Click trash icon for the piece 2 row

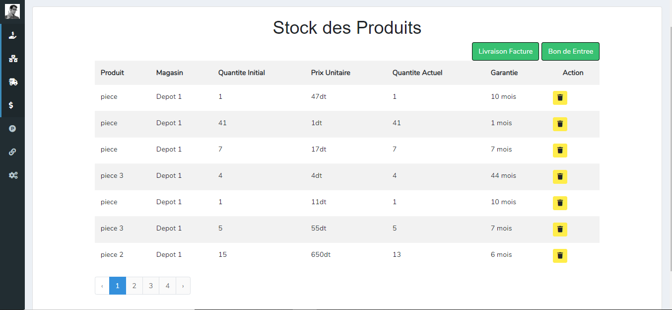coord(560,256)
